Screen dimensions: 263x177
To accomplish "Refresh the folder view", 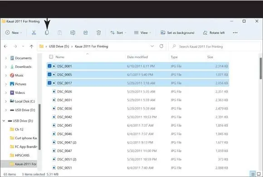I will coord(161,46).
